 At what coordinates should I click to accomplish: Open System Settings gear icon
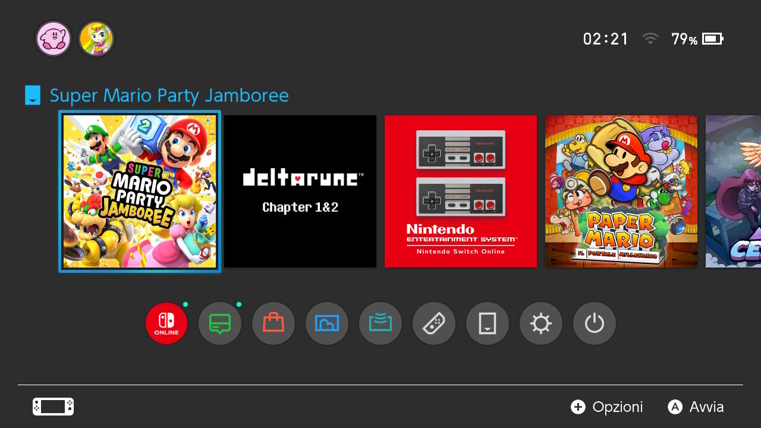(541, 323)
